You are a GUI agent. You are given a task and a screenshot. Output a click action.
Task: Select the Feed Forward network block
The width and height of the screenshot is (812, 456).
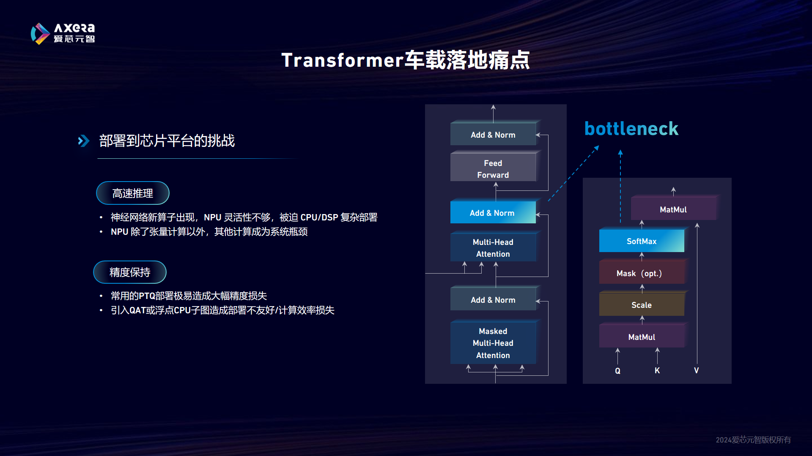pyautogui.click(x=492, y=170)
